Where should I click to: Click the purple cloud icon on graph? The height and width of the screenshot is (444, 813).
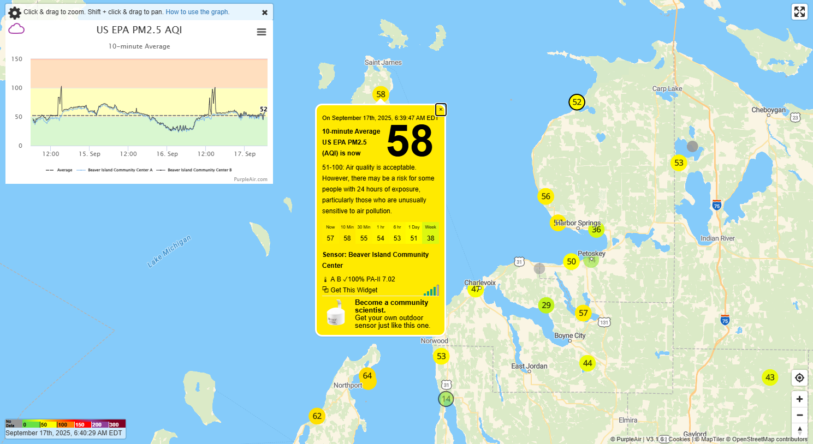pyautogui.click(x=16, y=29)
